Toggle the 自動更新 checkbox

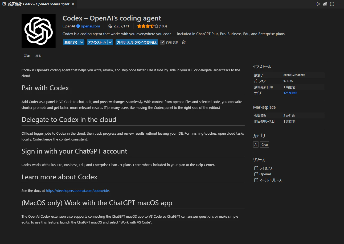click(162, 42)
